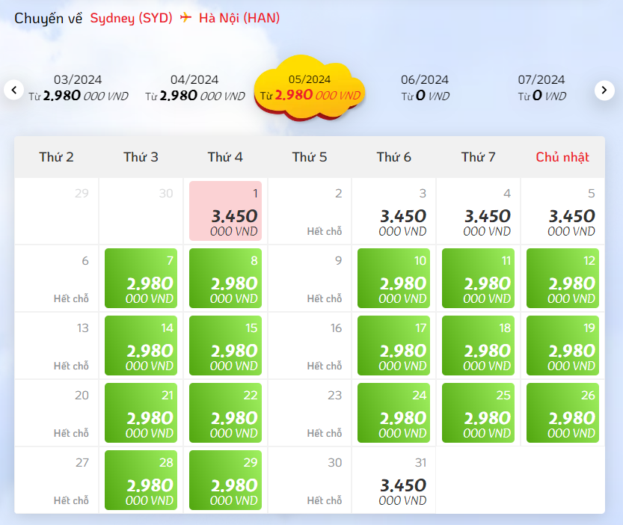Select the 04/2024 month tab
The image size is (623, 525).
194,87
